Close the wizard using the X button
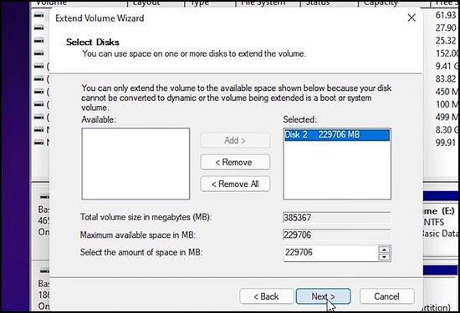The image size is (460, 313). [x=411, y=18]
